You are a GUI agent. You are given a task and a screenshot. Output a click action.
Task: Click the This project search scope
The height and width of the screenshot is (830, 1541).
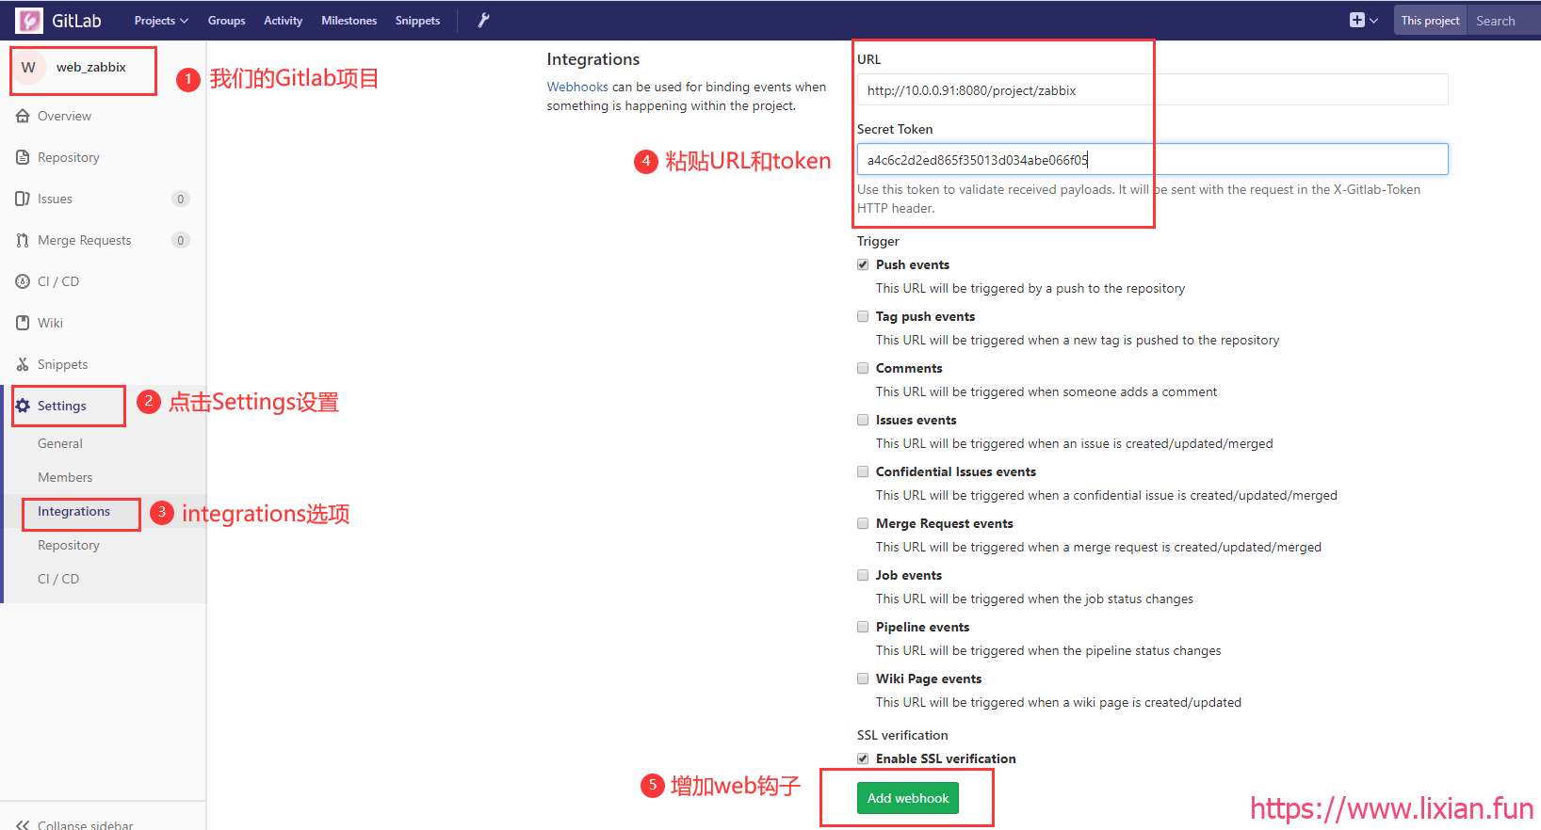point(1430,20)
